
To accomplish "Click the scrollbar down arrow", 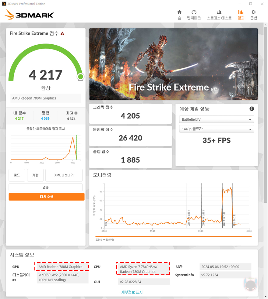I will point(266,297).
